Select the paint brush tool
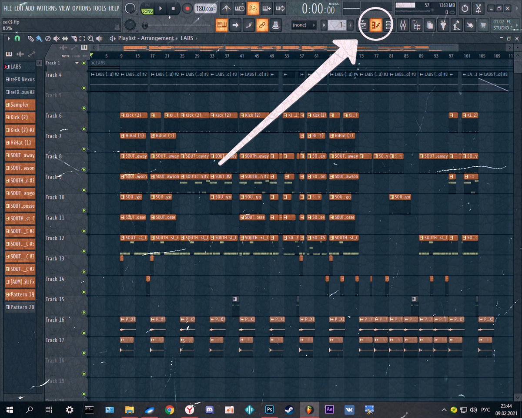Viewport: 522px width, 418px height. (39, 38)
